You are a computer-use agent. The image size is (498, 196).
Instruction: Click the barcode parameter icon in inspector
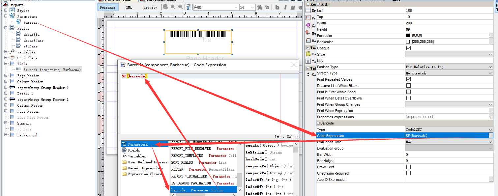[18, 22]
